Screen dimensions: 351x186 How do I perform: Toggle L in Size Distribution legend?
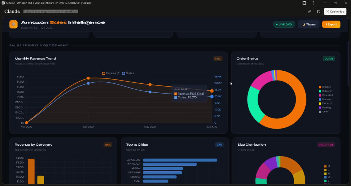(x=327, y=170)
